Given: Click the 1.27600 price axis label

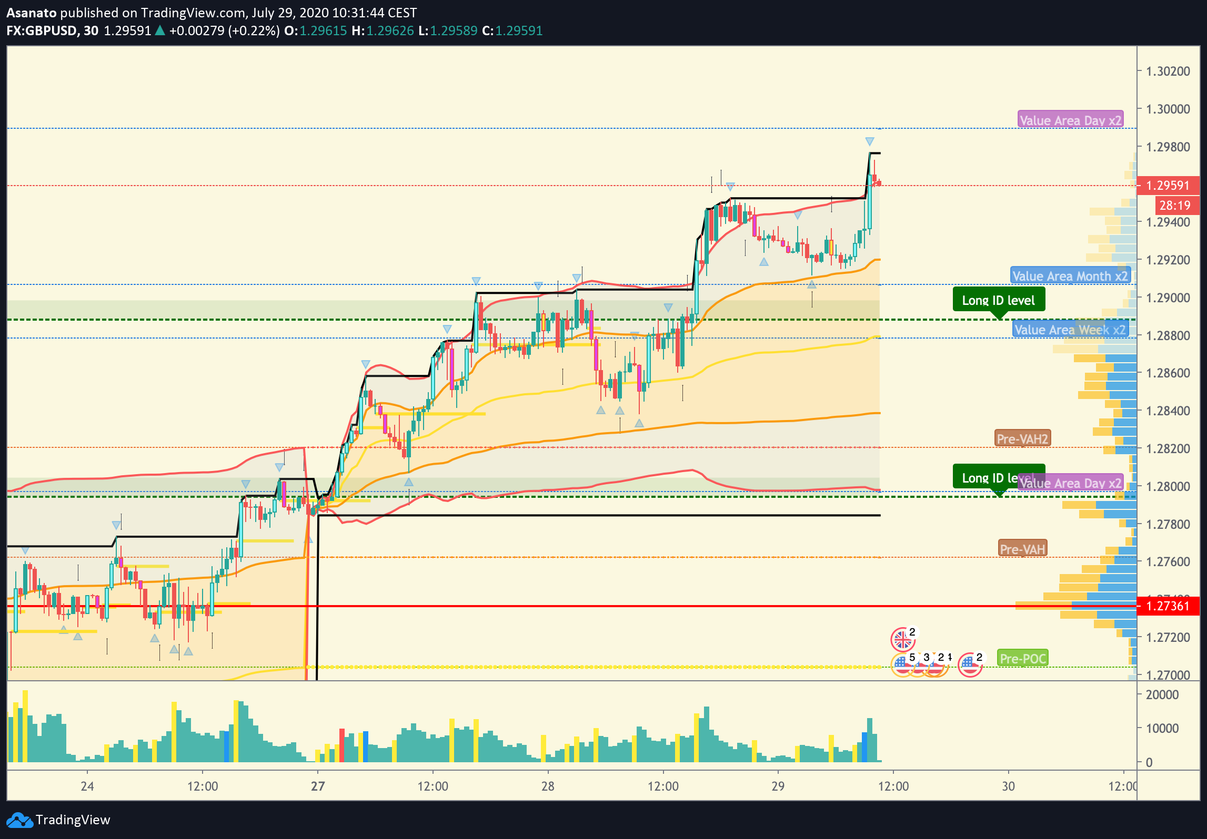Looking at the screenshot, I should tap(1168, 561).
